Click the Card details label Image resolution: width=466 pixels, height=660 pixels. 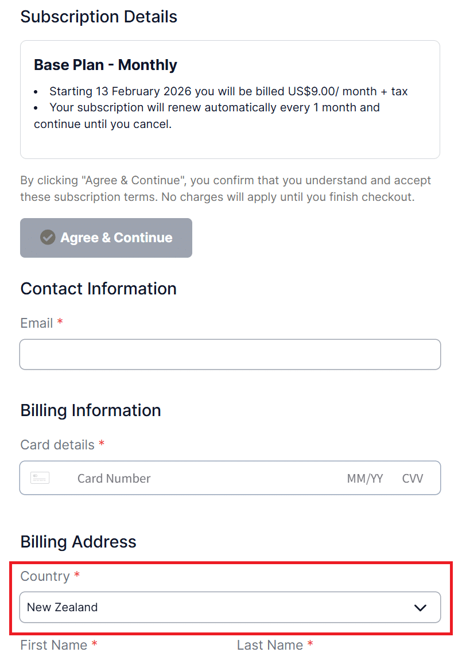coord(57,445)
